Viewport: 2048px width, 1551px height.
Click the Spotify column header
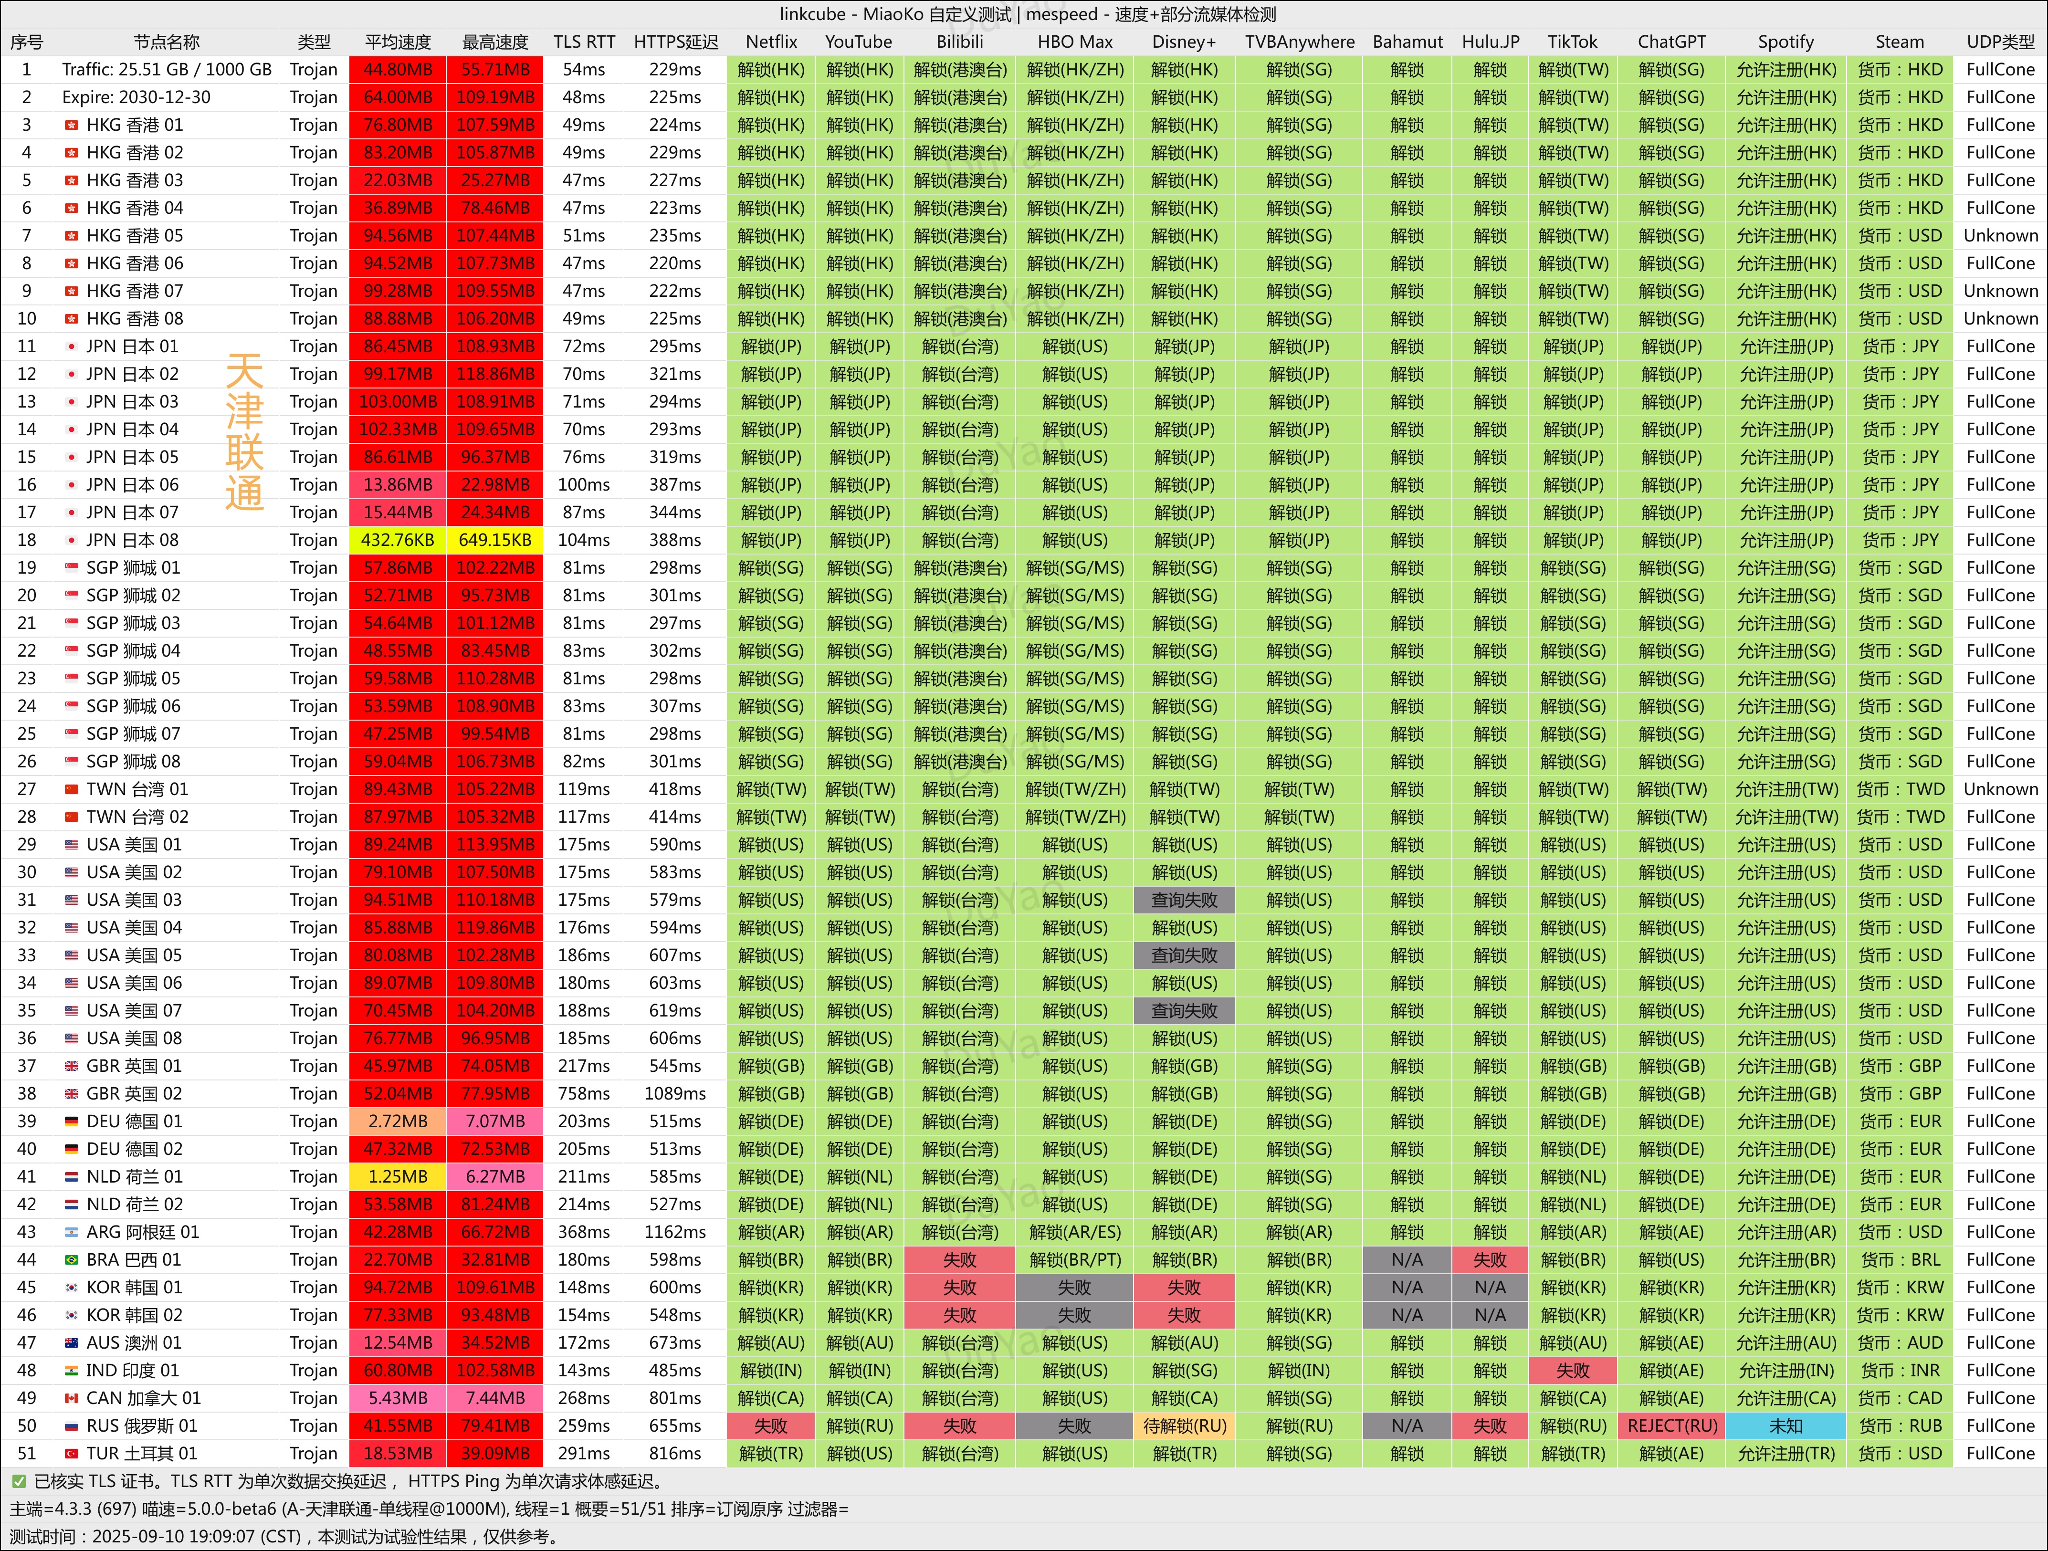click(x=1786, y=42)
